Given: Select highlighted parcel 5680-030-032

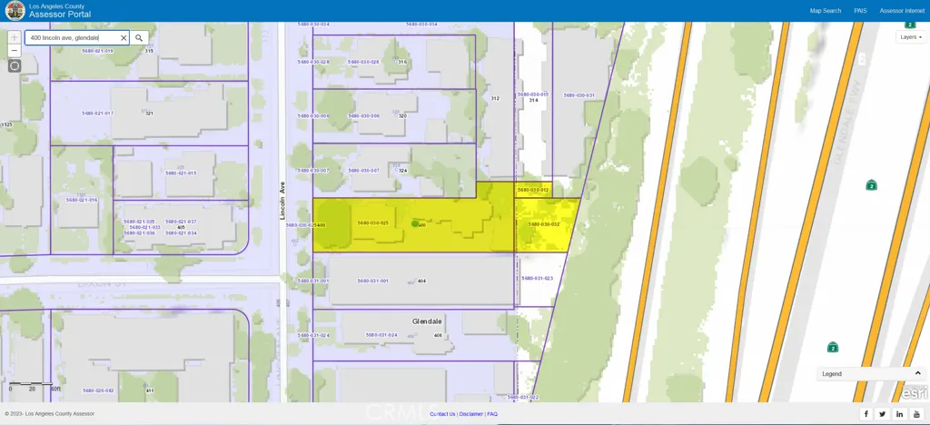Looking at the screenshot, I should coord(544,224).
